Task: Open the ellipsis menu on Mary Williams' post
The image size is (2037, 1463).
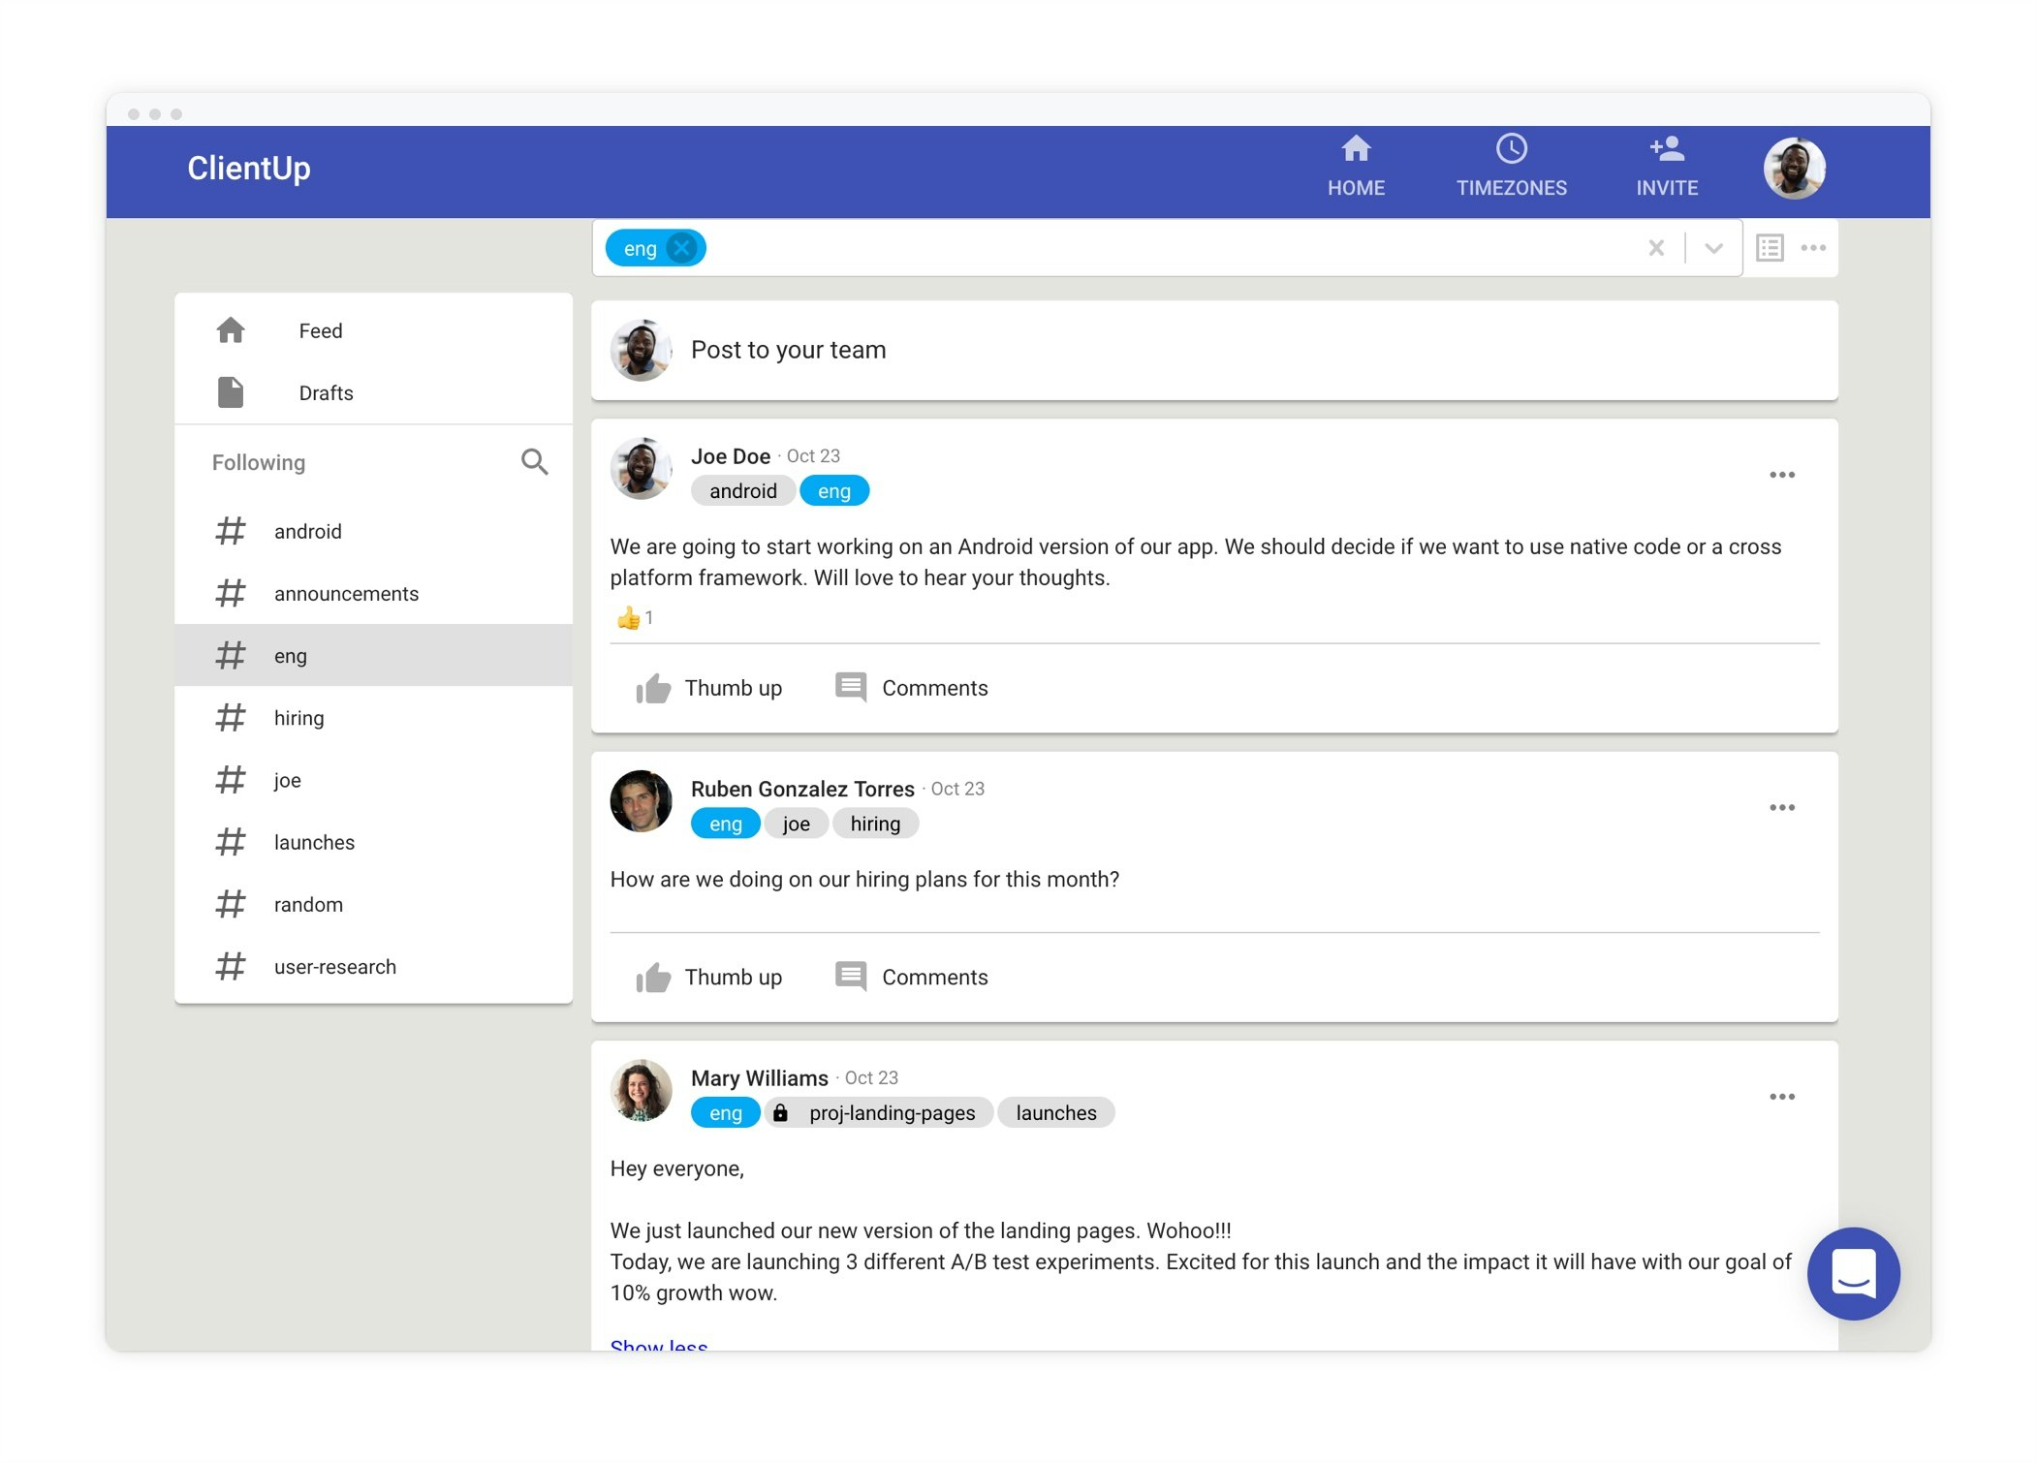Action: 1781,1096
